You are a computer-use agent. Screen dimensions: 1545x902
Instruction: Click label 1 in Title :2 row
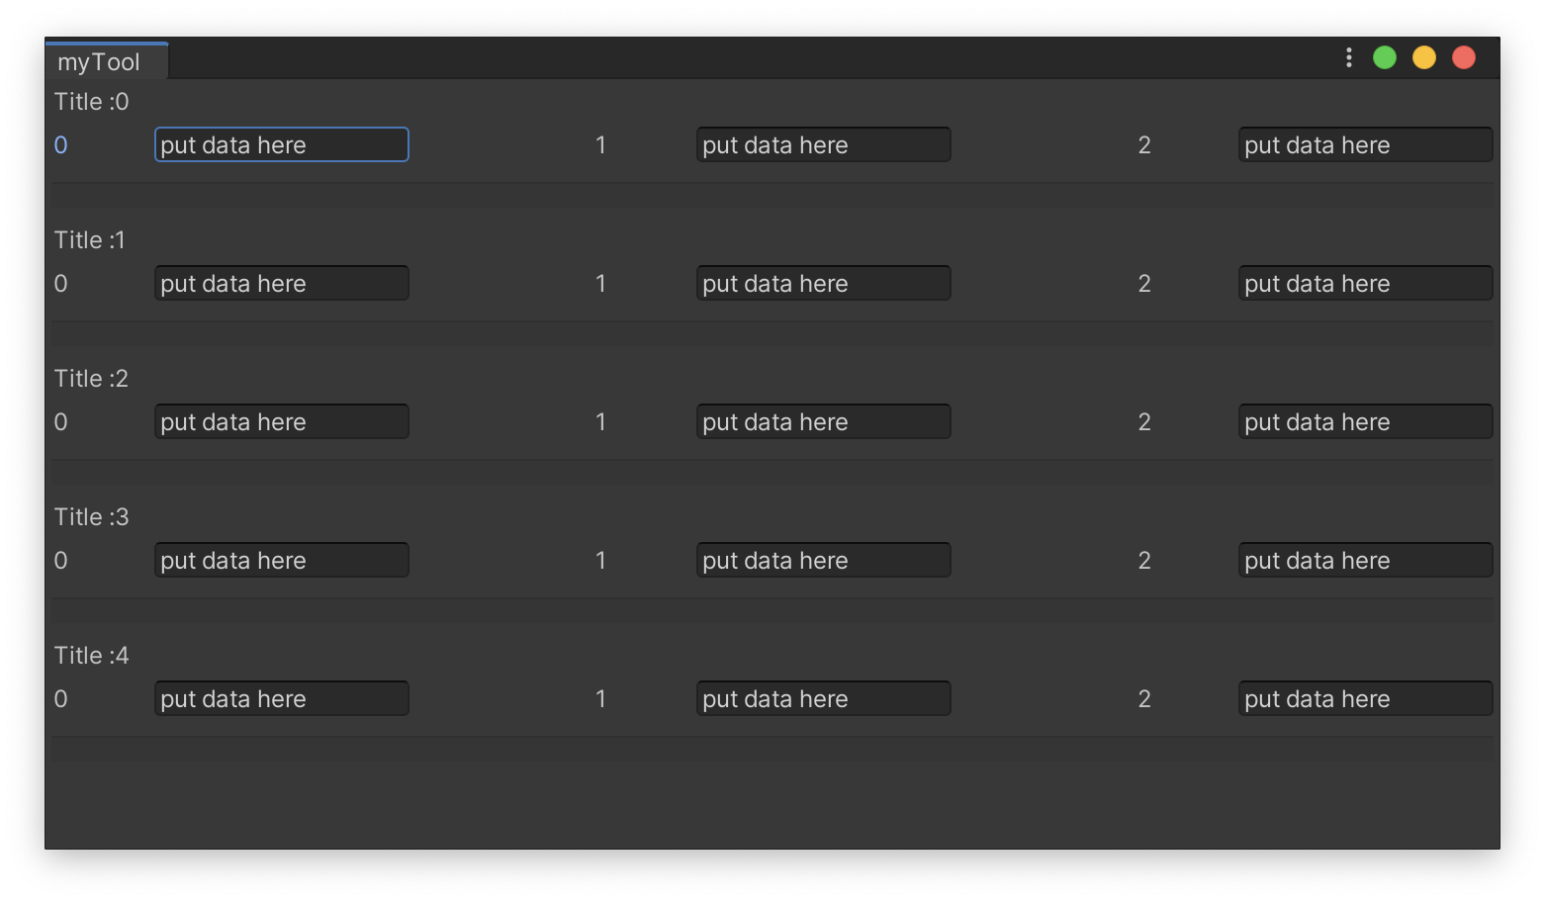point(600,422)
